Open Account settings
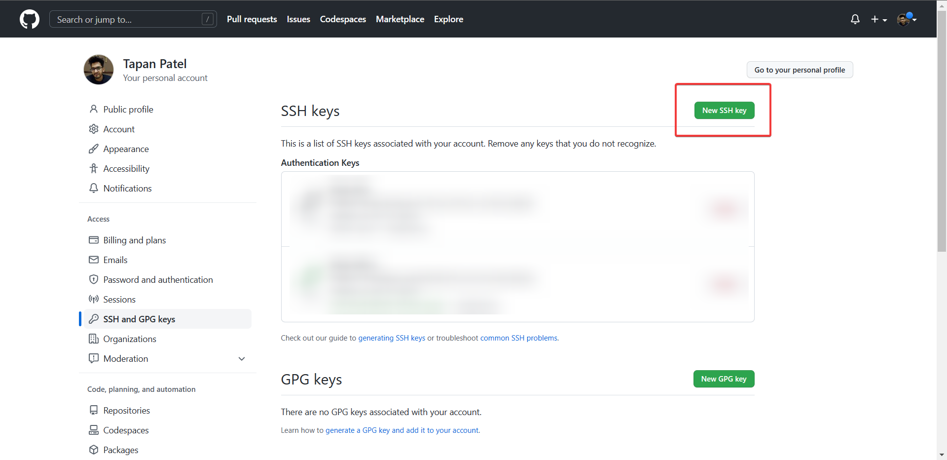Viewport: 947px width, 460px height. point(119,129)
